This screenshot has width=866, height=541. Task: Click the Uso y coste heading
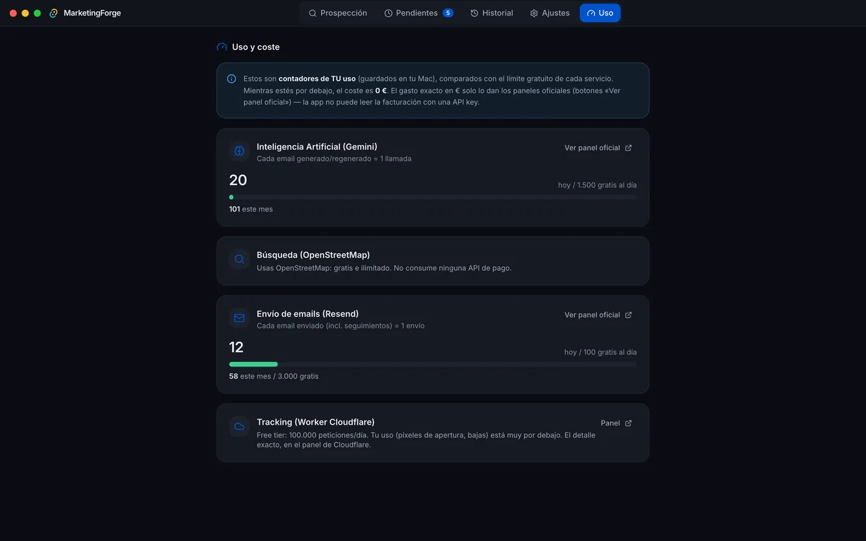coord(255,47)
